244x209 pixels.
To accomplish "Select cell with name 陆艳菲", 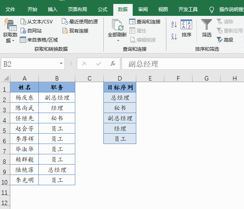I will pyautogui.click(x=25, y=170).
